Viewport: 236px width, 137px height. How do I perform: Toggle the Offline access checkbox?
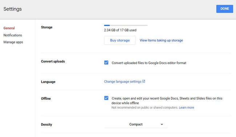(x=106, y=98)
